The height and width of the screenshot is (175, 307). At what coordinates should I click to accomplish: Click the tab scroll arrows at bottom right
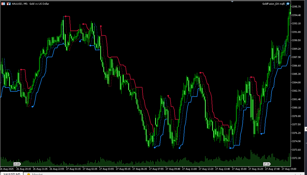pyautogui.click(x=298, y=174)
